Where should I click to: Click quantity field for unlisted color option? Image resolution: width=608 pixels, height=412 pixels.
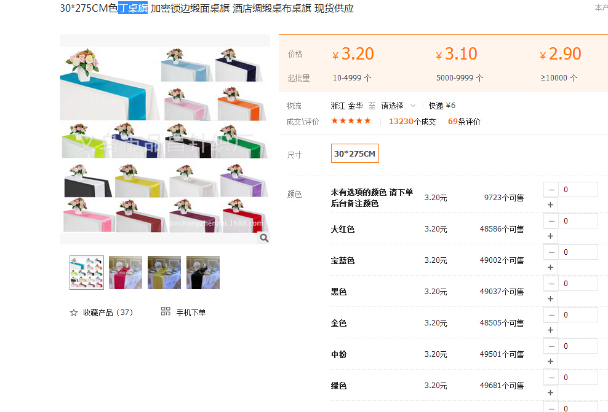click(x=578, y=190)
